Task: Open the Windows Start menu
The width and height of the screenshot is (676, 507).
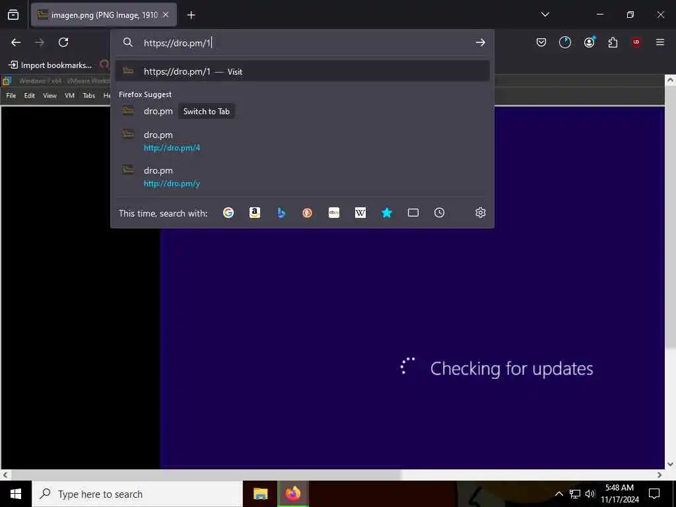Action: tap(16, 494)
